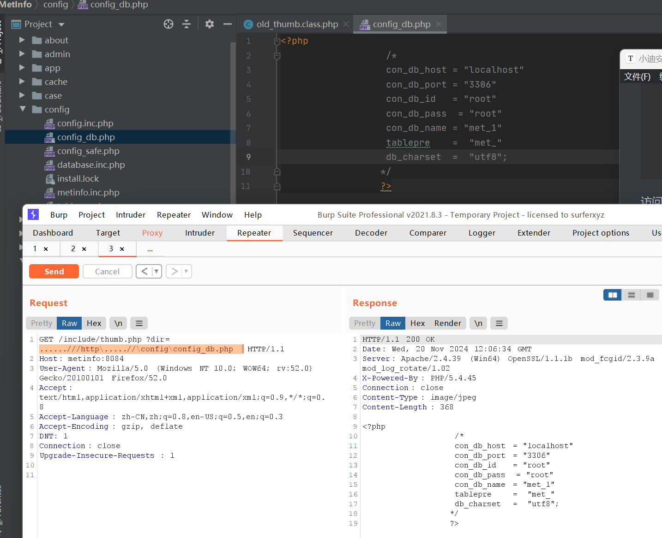The width and height of the screenshot is (662, 538).
Task: Click the Cancel button
Action: click(x=107, y=272)
